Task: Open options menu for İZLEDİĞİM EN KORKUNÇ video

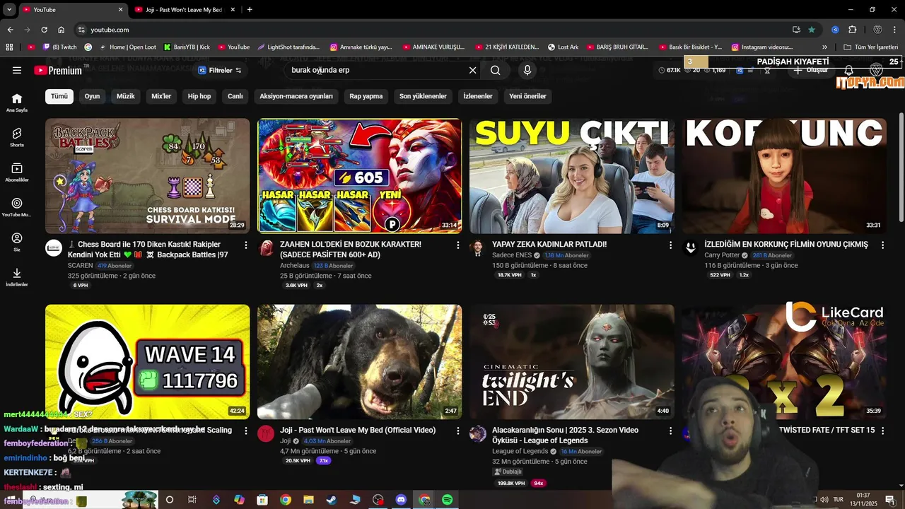Action: [x=882, y=245]
